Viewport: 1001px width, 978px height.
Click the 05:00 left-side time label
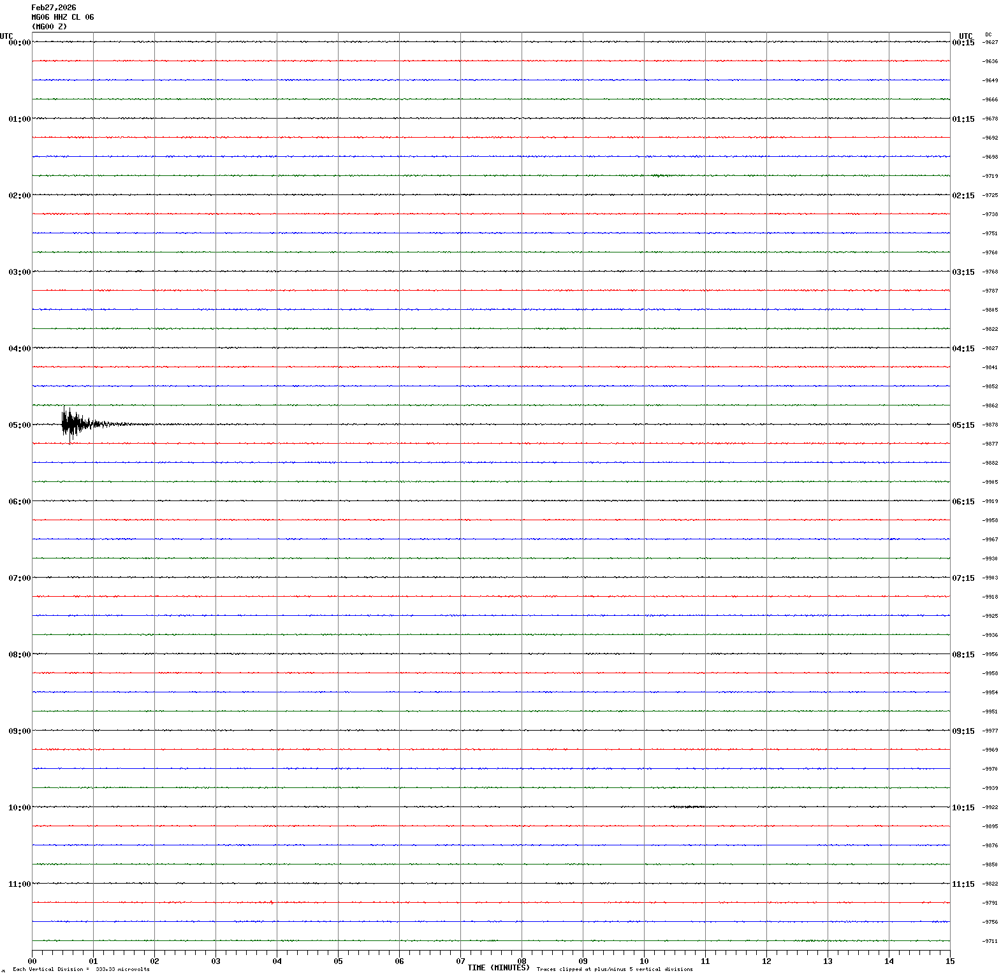click(19, 425)
